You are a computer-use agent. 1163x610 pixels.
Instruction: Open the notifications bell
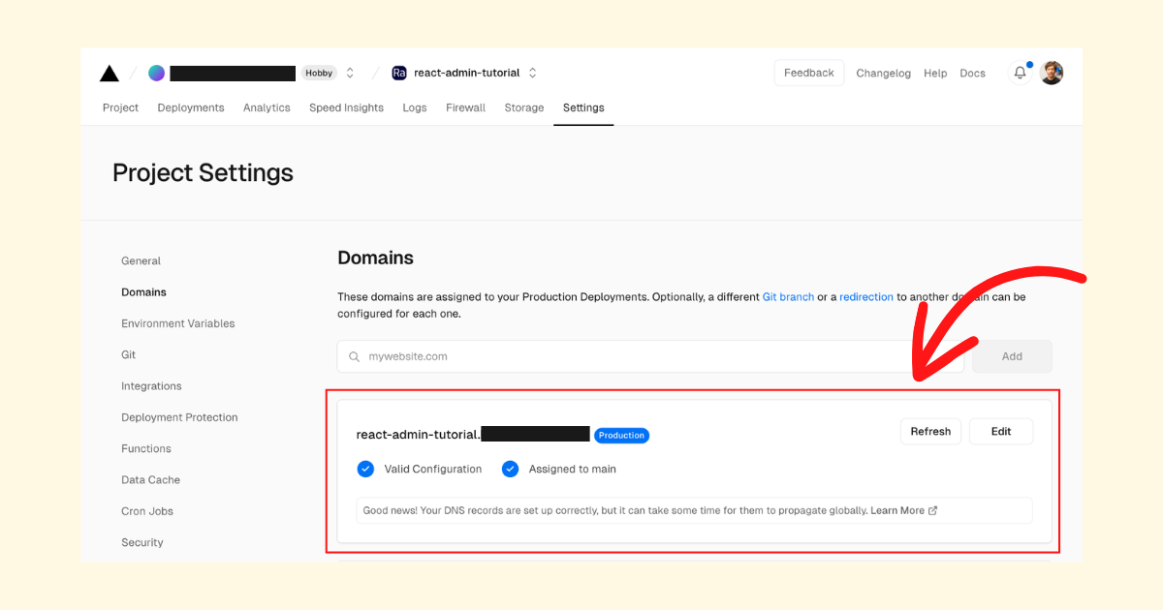pos(1020,73)
